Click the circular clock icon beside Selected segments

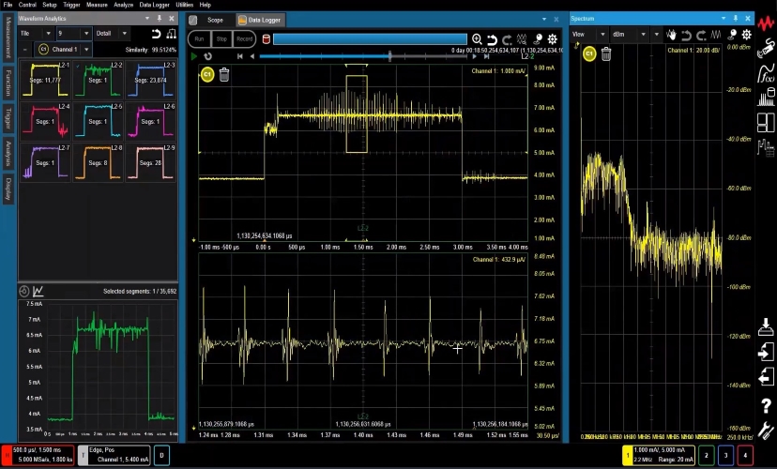24,291
